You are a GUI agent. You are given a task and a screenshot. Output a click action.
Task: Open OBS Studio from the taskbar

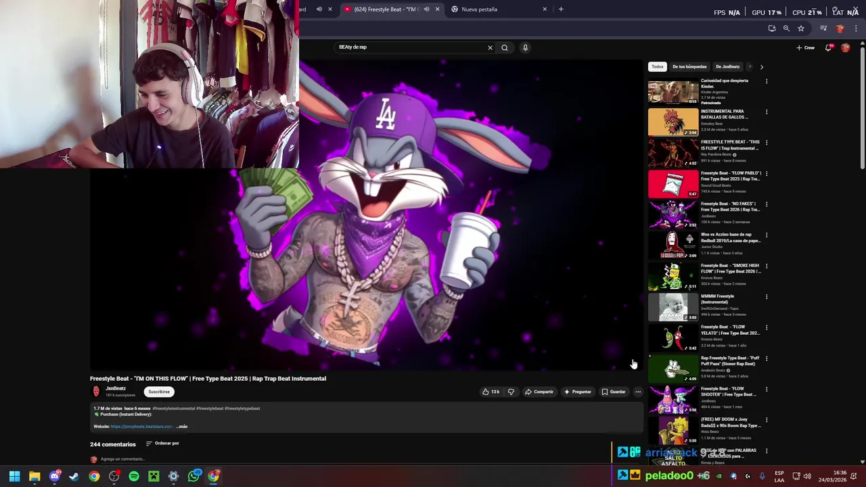tap(114, 476)
